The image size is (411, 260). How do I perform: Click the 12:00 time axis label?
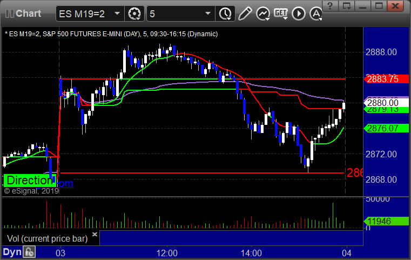coord(167,253)
